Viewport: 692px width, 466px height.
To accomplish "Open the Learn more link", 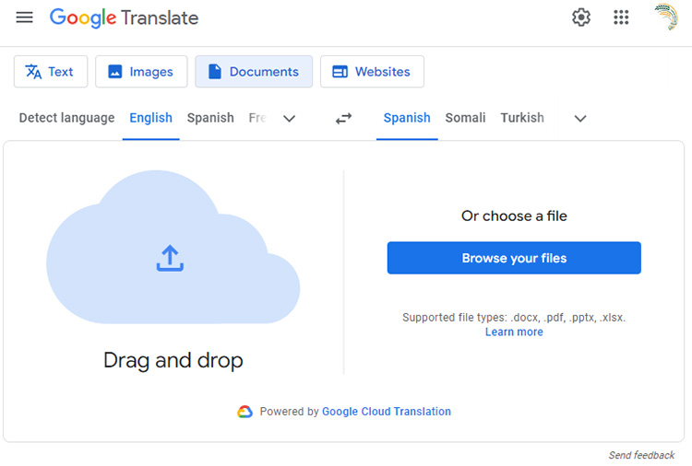I will coord(514,332).
